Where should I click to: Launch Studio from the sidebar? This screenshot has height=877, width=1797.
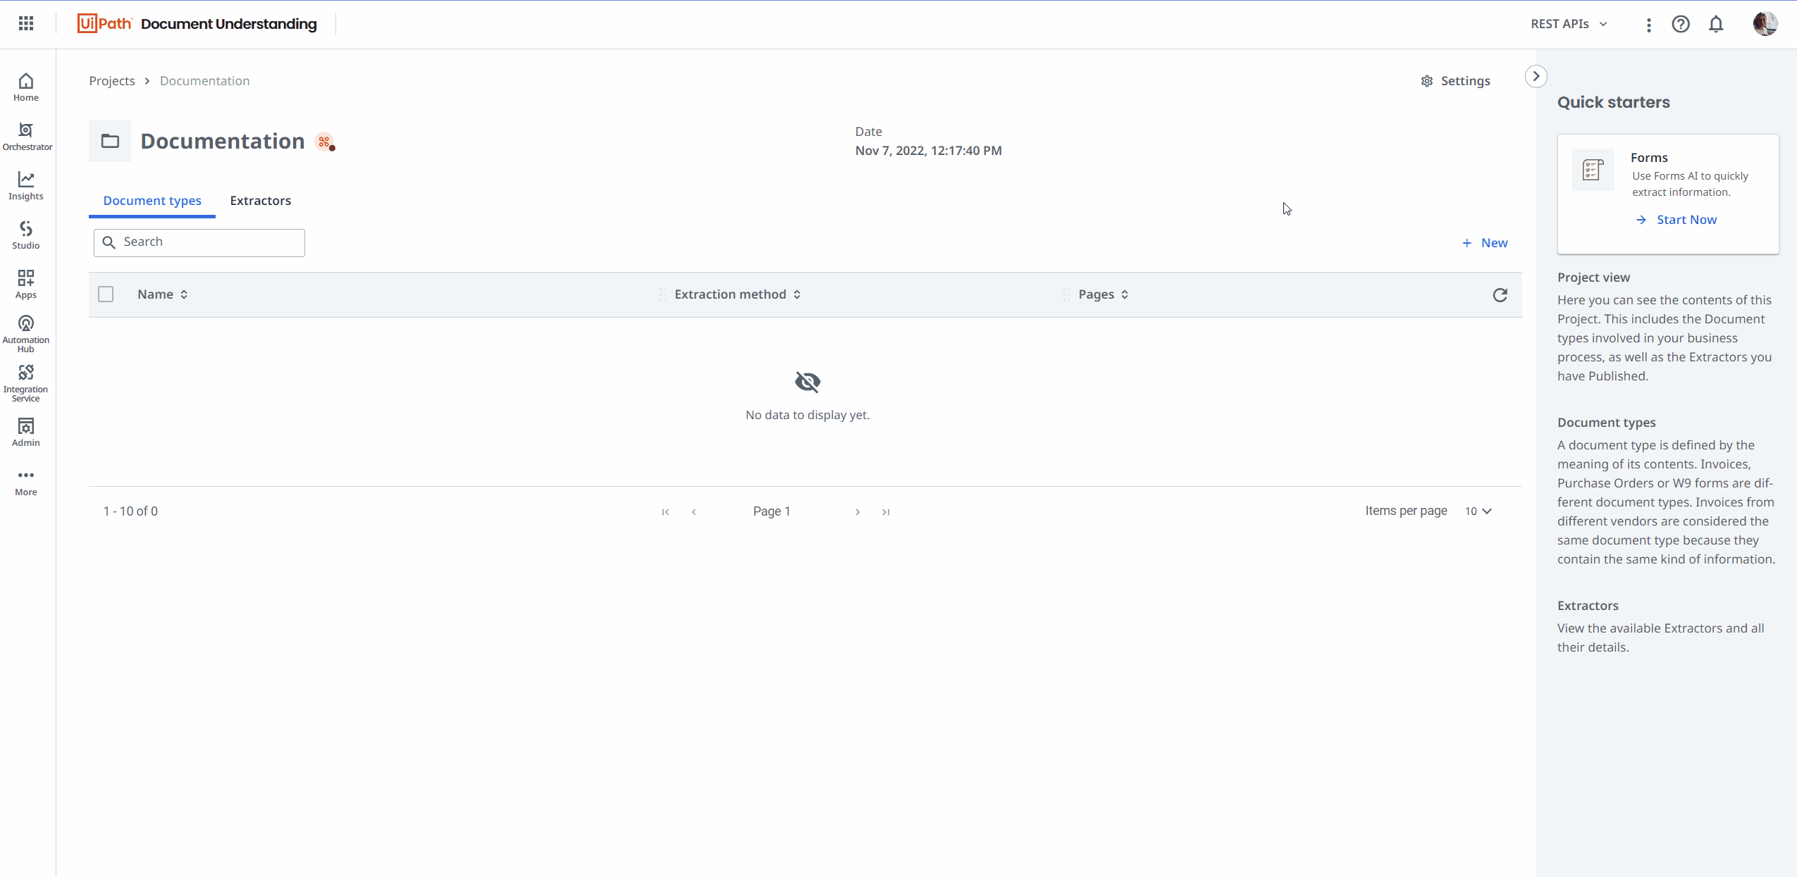click(26, 235)
